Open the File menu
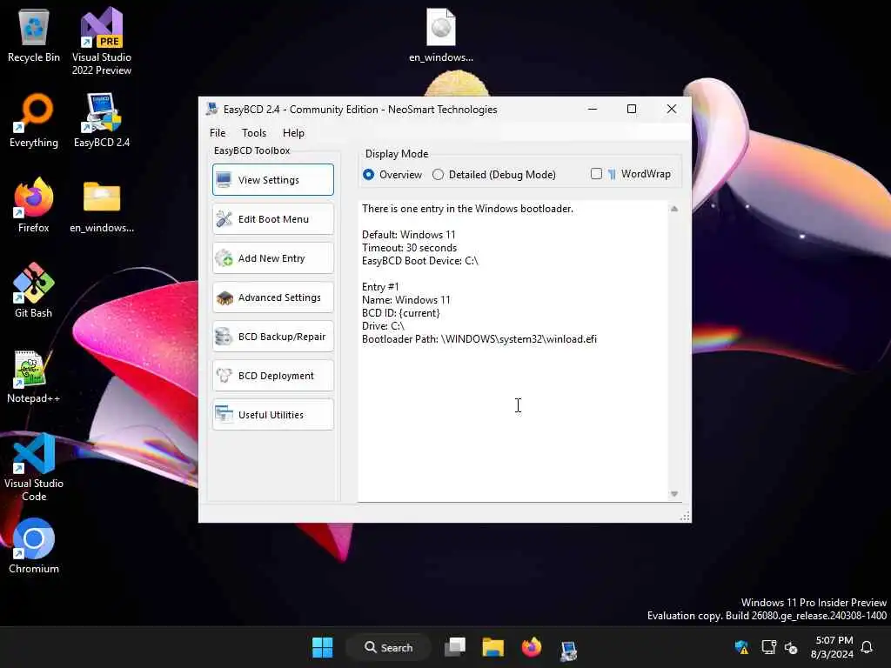Screen dimensions: 891x668 [218, 133]
